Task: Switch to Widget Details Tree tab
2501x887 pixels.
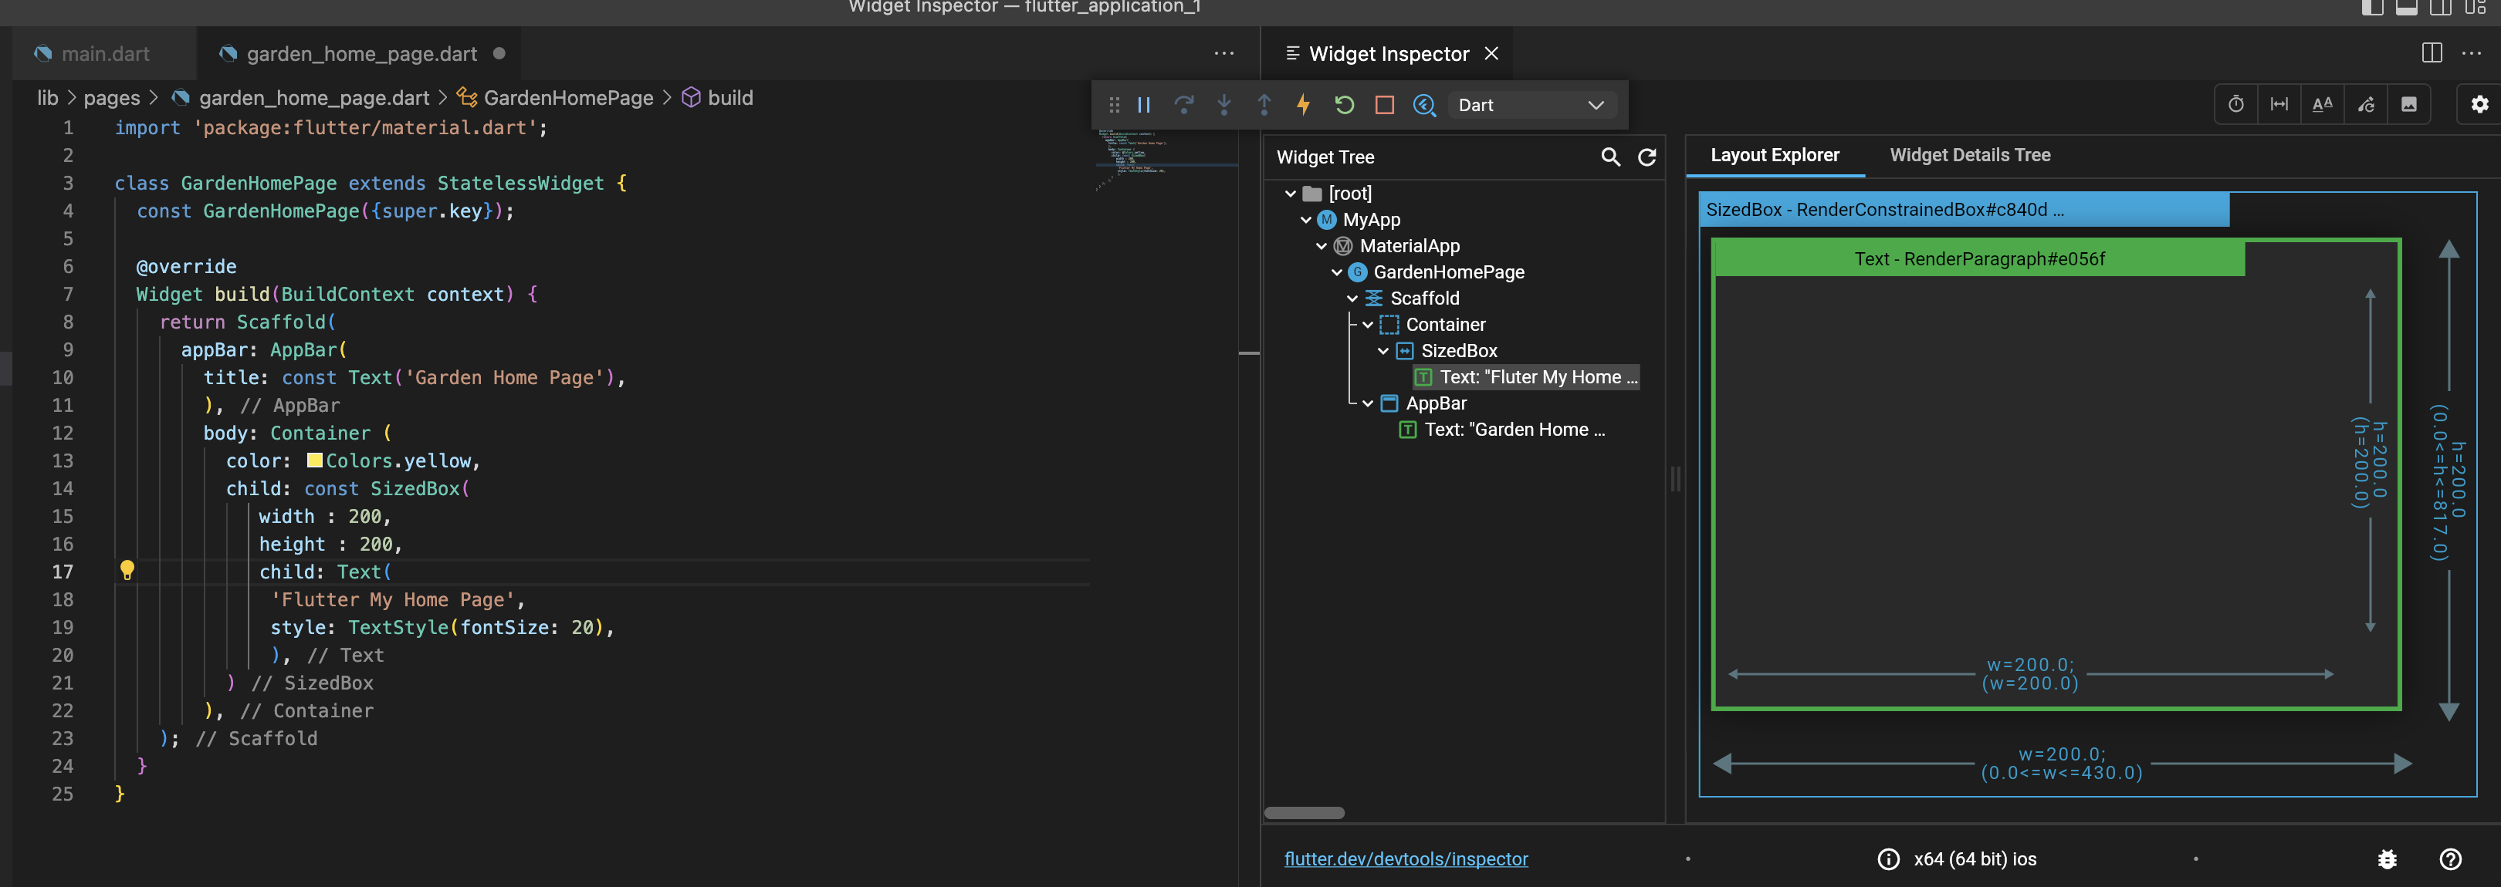Action: pos(1969,155)
